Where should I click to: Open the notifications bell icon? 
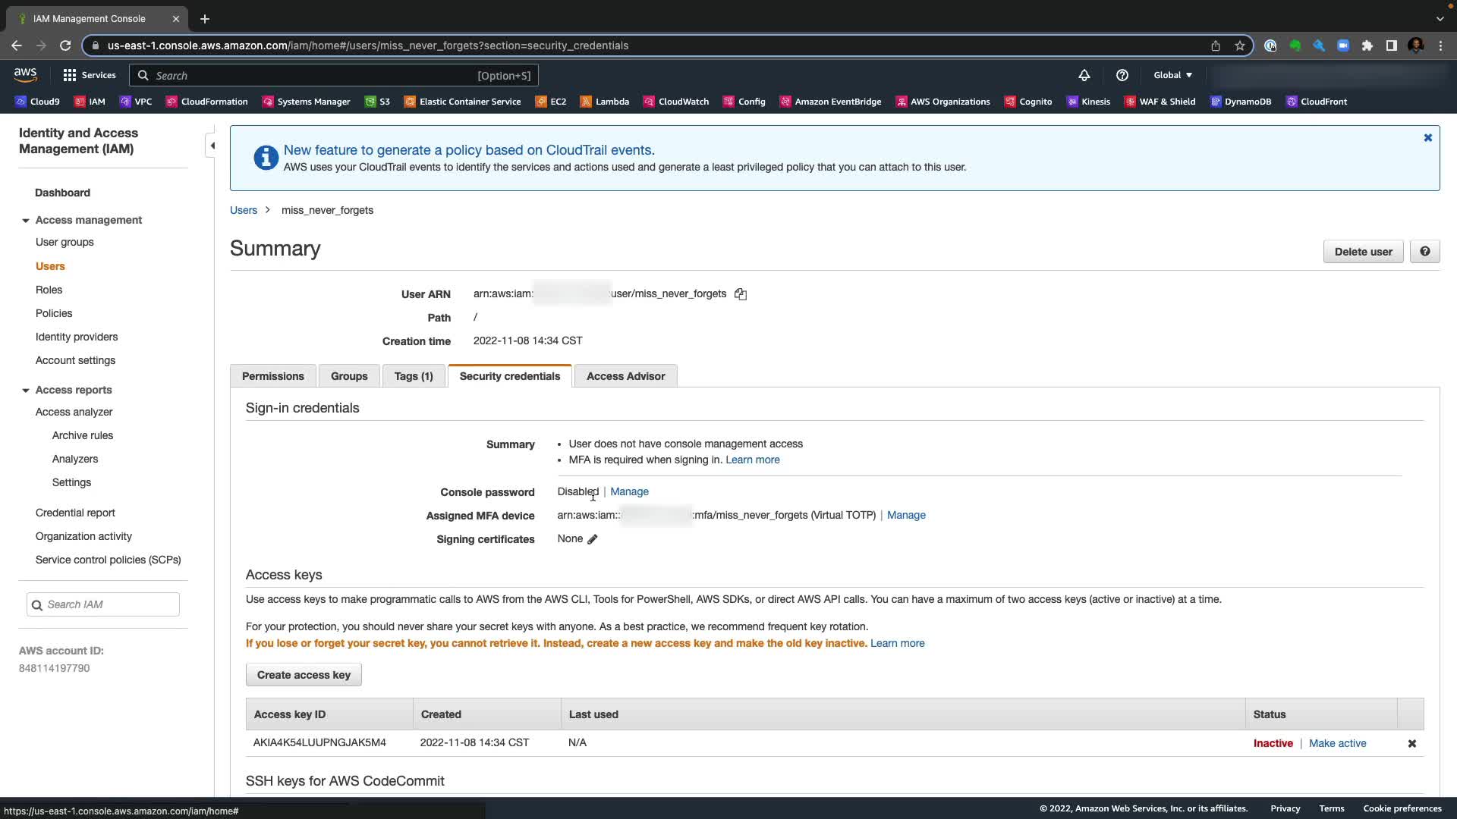(x=1084, y=75)
